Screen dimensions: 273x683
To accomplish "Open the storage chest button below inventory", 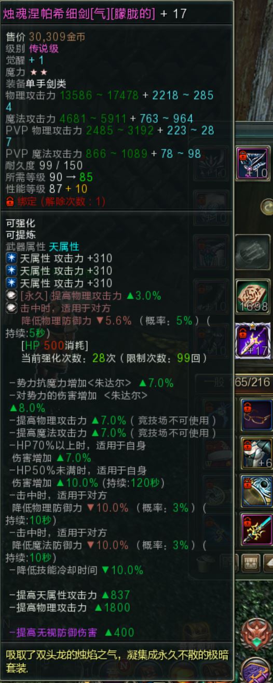I will (x=251, y=562).
